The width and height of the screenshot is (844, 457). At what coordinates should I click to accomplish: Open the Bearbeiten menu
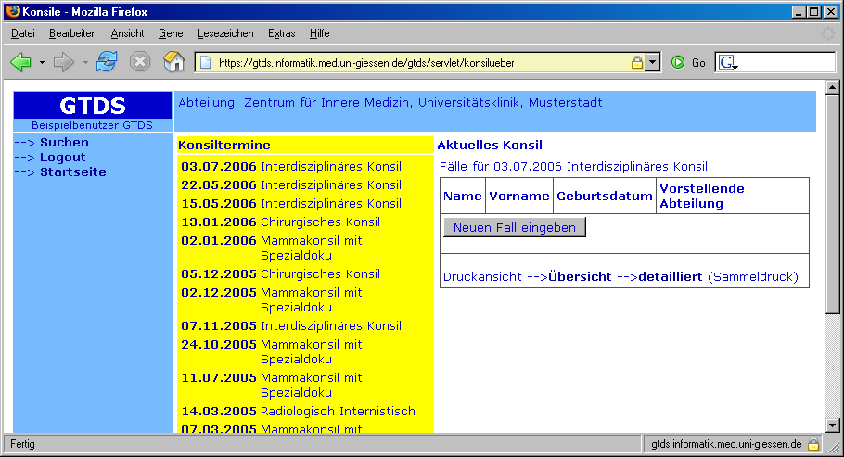click(x=73, y=33)
